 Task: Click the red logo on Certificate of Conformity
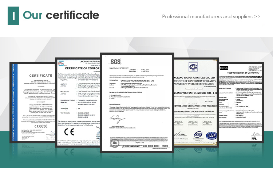tap(61, 64)
